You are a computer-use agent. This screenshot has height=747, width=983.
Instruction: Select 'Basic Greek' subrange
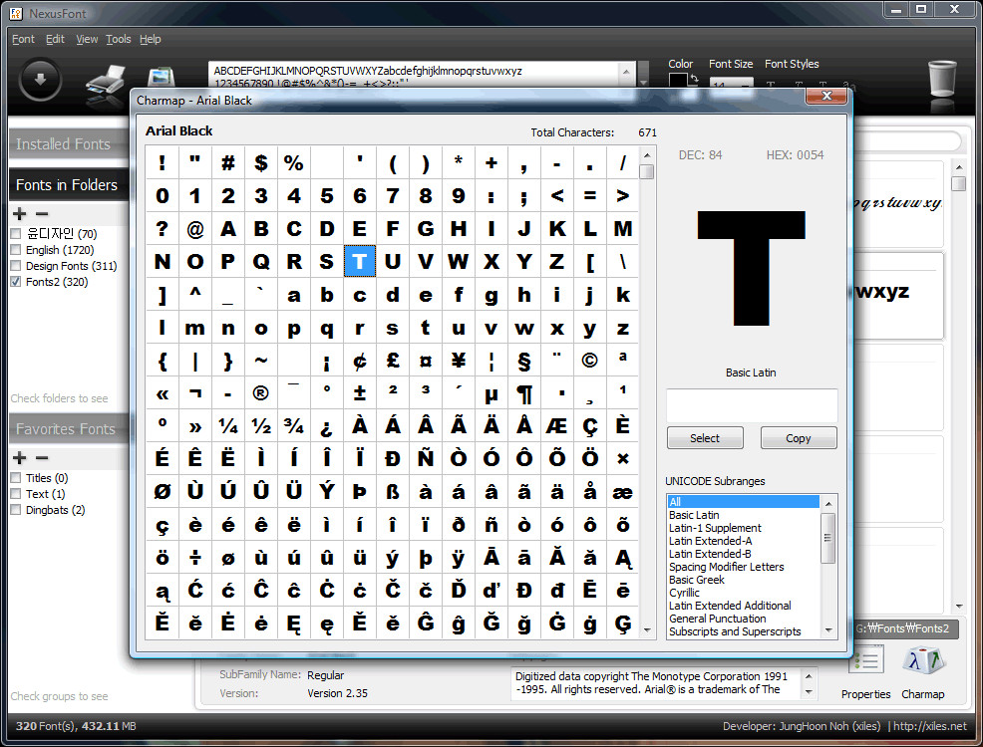click(x=743, y=580)
